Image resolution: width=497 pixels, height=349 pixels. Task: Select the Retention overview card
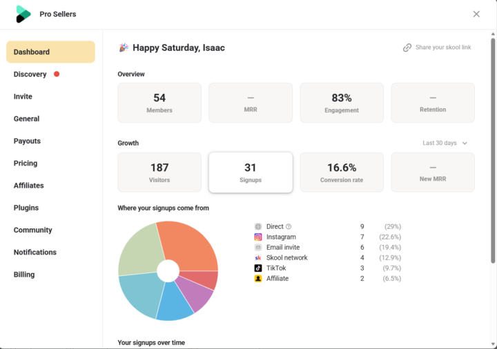[433, 103]
